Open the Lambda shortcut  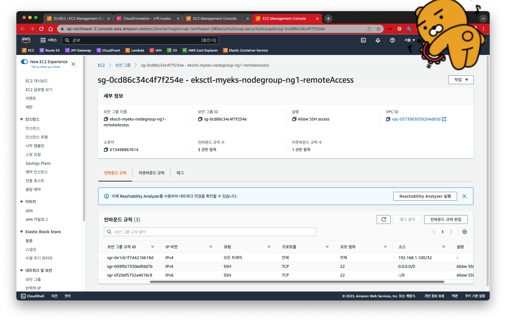point(135,50)
